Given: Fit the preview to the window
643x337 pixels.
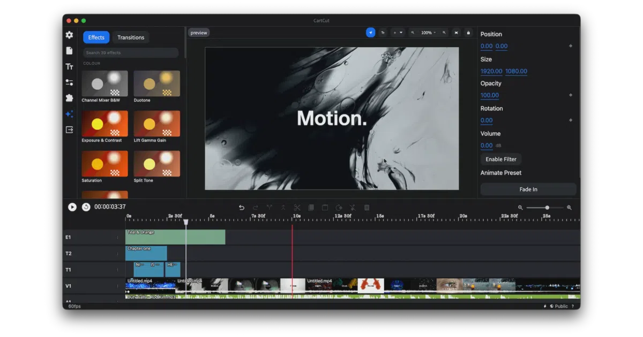Looking at the screenshot, I should pos(456,33).
